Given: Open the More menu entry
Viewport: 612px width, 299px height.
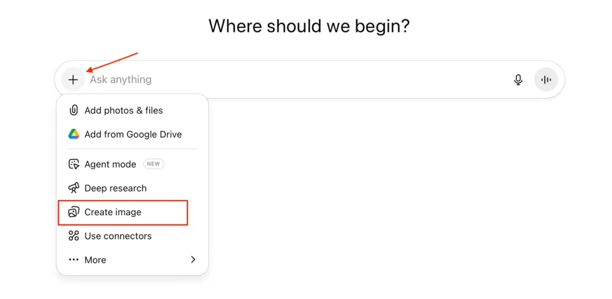Looking at the screenshot, I should (95, 260).
